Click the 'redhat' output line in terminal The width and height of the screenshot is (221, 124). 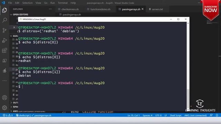[25, 61]
